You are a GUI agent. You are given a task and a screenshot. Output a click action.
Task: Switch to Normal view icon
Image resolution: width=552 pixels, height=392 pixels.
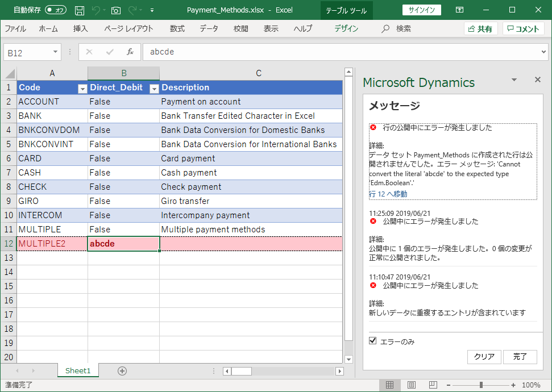390,385
